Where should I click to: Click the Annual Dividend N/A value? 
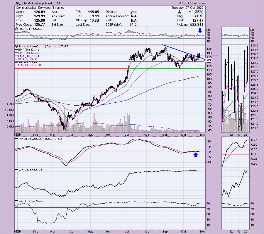[134, 16]
